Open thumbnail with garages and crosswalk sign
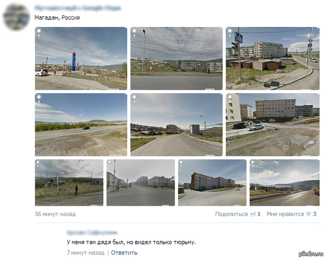 [x=273, y=59]
